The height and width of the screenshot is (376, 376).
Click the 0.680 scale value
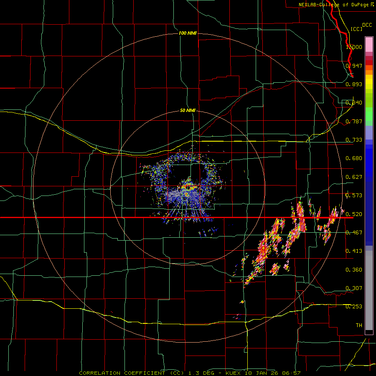click(354, 158)
